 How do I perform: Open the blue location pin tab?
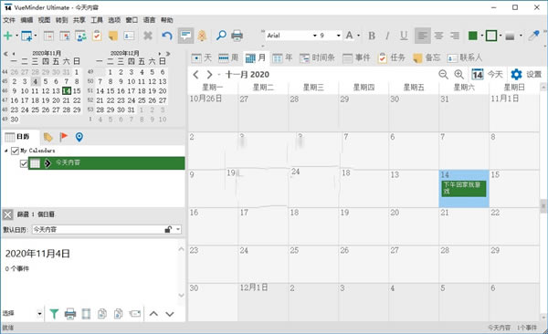pos(79,137)
